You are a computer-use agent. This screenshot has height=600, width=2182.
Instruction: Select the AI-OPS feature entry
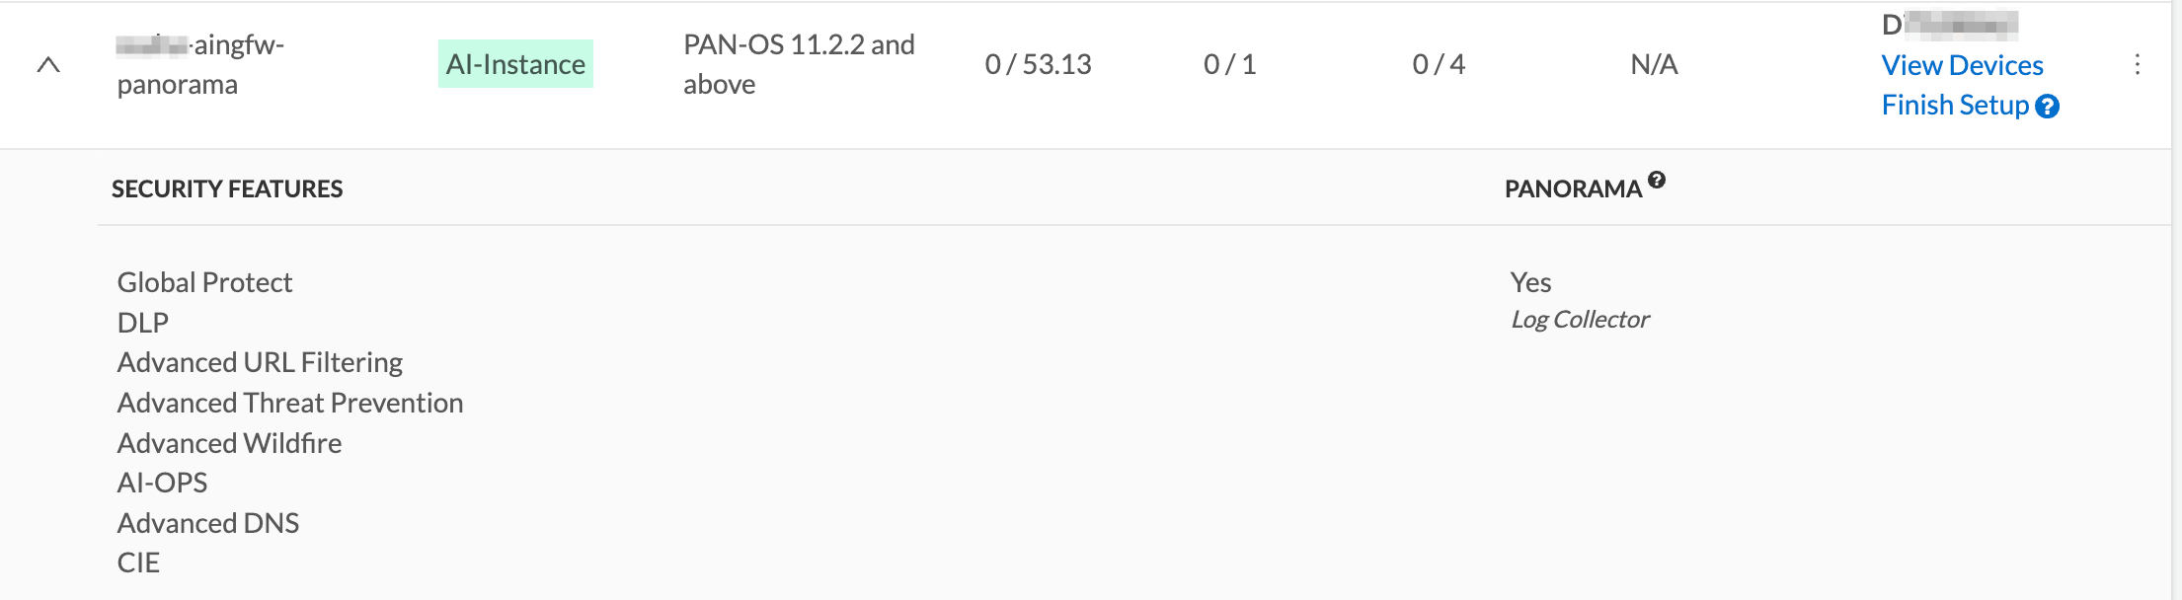click(162, 483)
